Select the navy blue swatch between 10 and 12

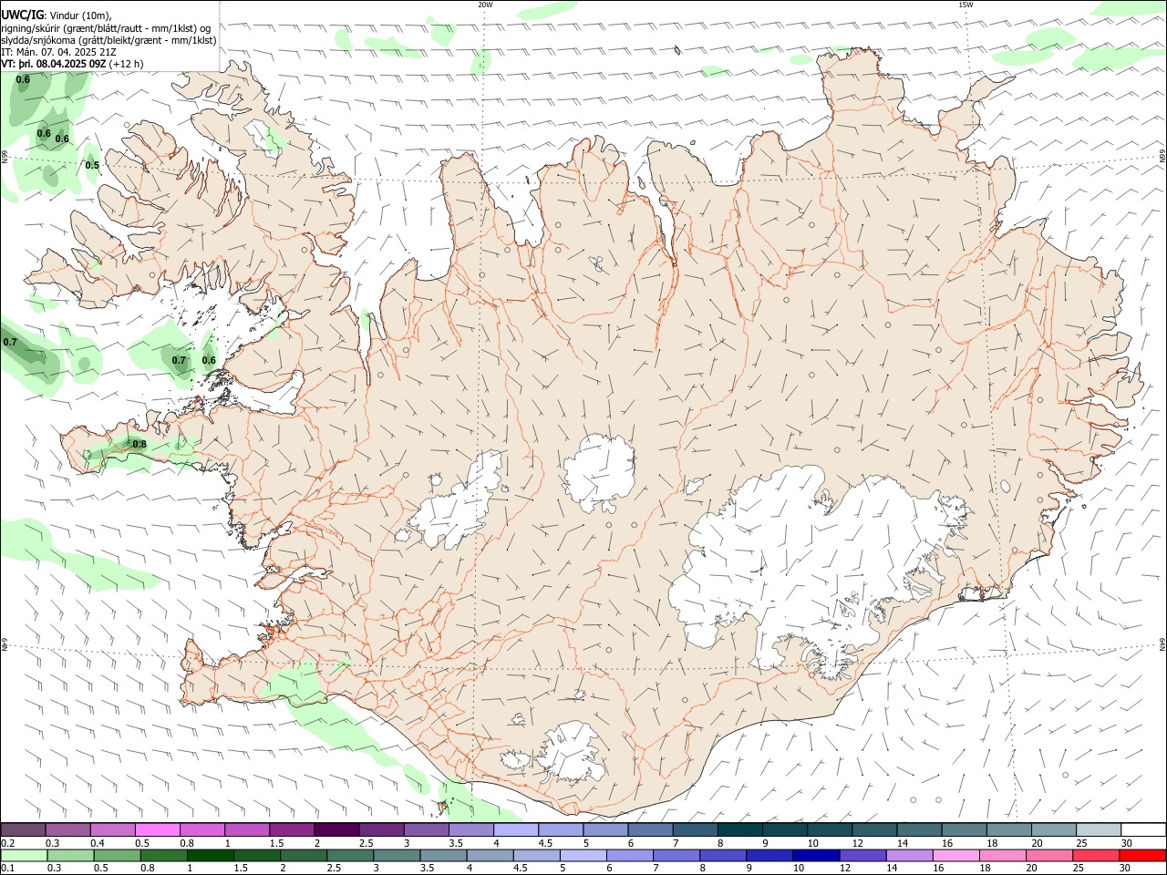(x=815, y=856)
